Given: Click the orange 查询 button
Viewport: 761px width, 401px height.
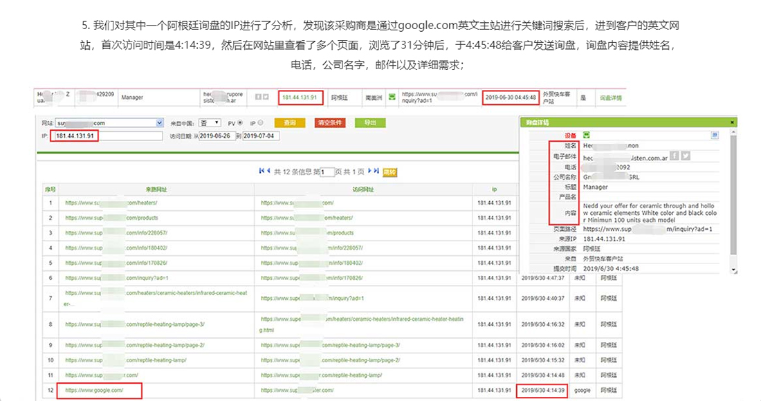Looking at the screenshot, I should [x=290, y=123].
